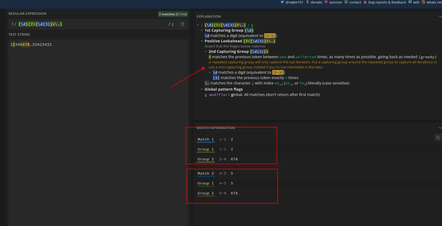Click the '{3}' quantifier token in explanation
Viewport: 442px width, 226px height.
pyautogui.click(x=216, y=78)
